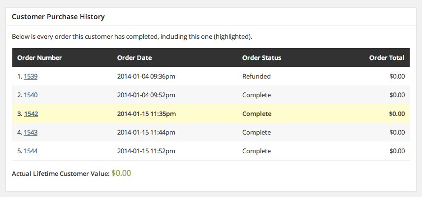Image resolution: width=422 pixels, height=197 pixels.
Task: Open order link 1539
Action: (31, 77)
